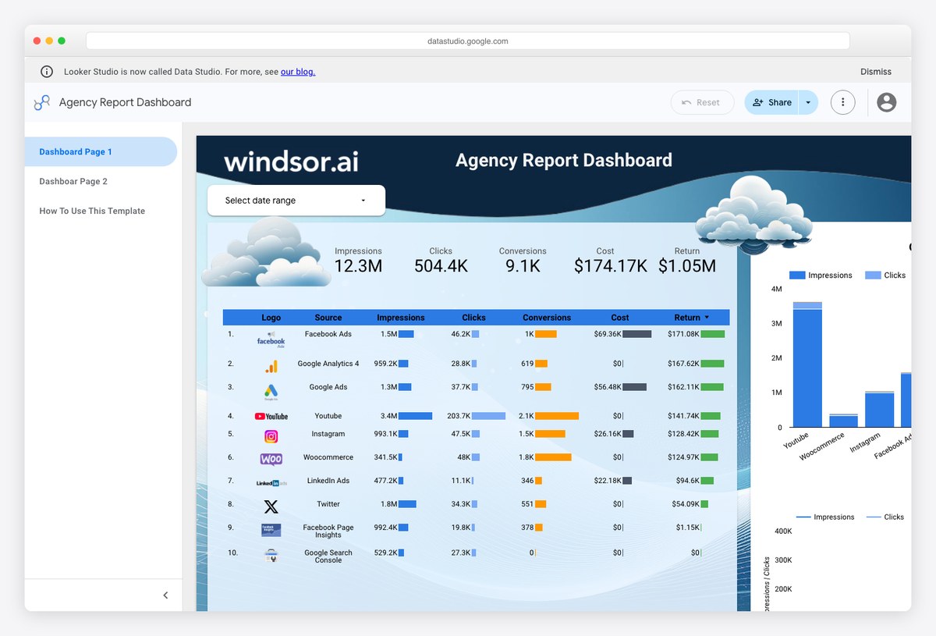This screenshot has width=936, height=636.
Task: Click the LinkedIn Ads logo in row 7
Action: (x=271, y=483)
